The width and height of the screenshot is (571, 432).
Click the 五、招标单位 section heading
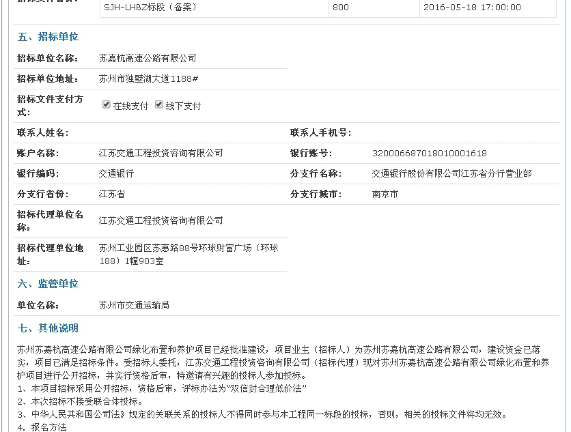[48, 37]
